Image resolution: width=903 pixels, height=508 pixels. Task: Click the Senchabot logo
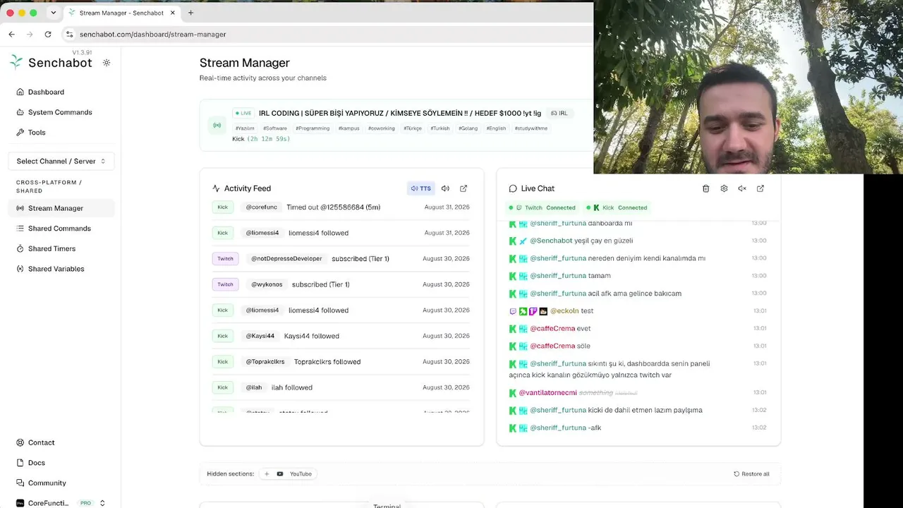51,63
